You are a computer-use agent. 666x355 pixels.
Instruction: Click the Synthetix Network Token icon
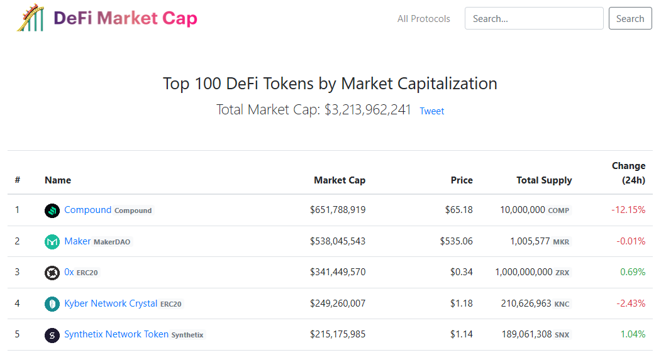52,335
